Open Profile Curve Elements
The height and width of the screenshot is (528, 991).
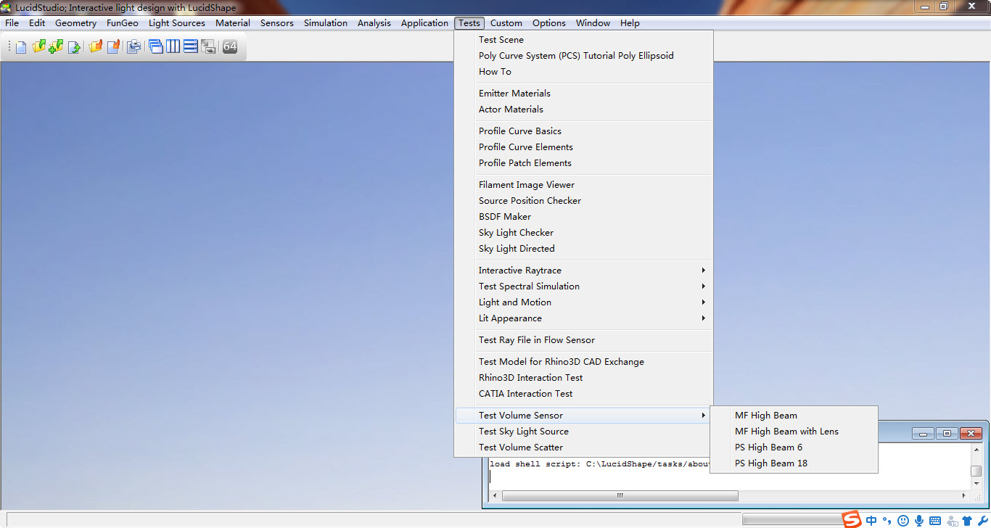(583, 147)
